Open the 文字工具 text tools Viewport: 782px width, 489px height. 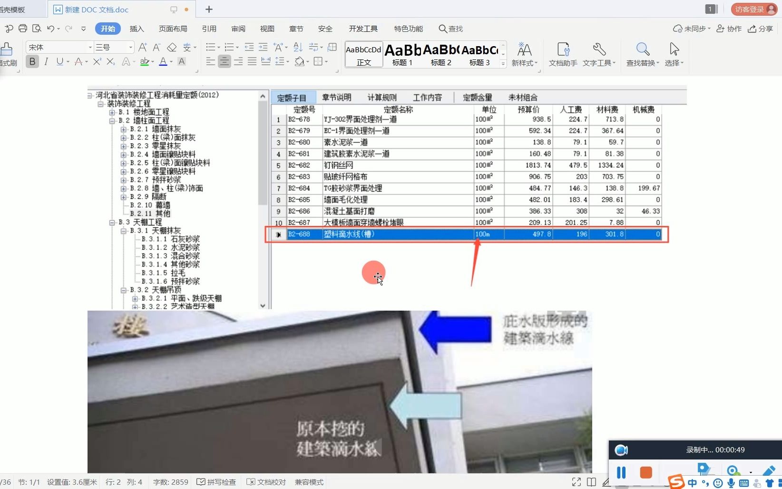(599, 53)
